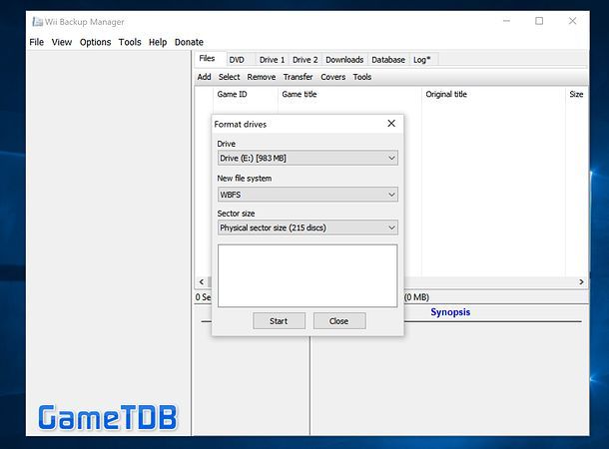Minimize the Wii Backup Manager window
Image resolution: width=609 pixels, height=449 pixels.
[x=506, y=21]
